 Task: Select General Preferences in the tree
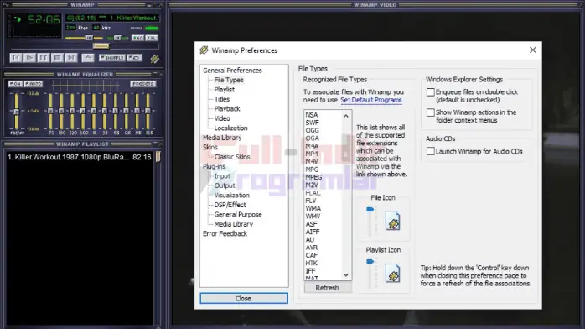(x=232, y=70)
